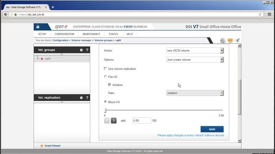Click the site info icon in address bar
This screenshot has width=275, height=154.
(12, 15)
